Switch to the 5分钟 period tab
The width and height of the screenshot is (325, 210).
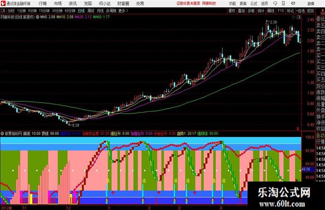pos(32,11)
